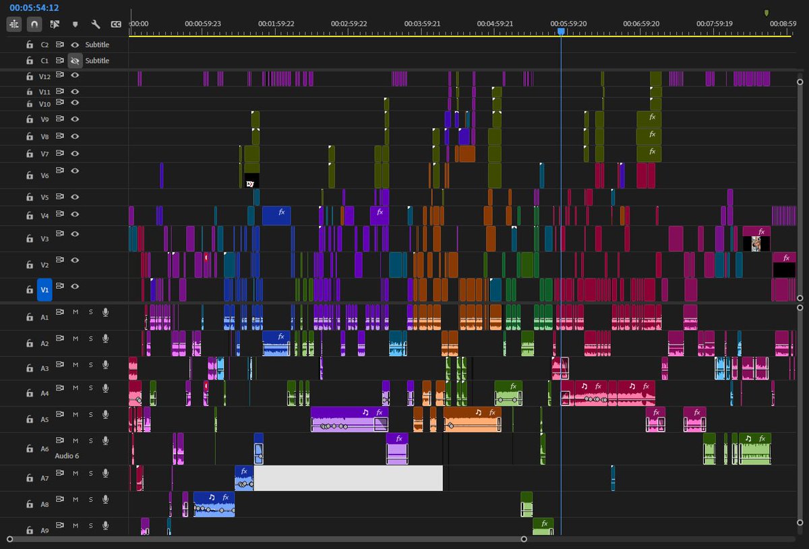Hide the V12 track output
The height and width of the screenshot is (549, 809).
coord(75,75)
